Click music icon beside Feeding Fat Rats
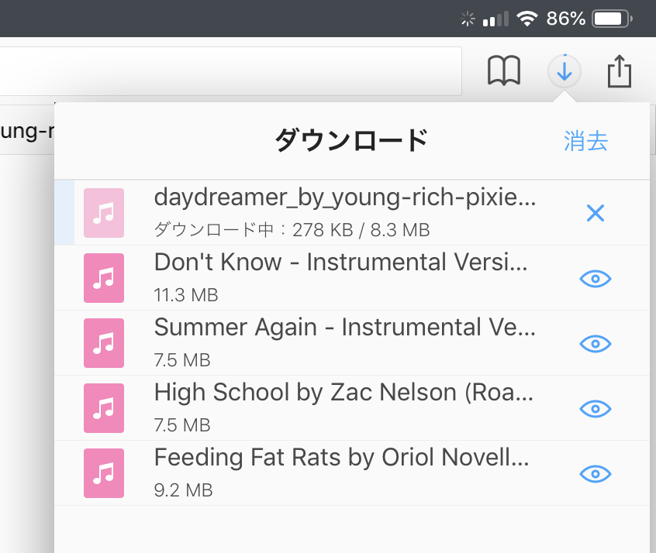This screenshot has width=656, height=553. click(104, 473)
